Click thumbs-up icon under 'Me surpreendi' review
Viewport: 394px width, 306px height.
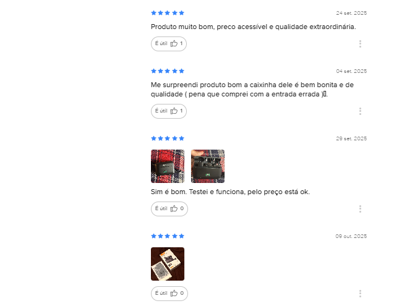(x=174, y=111)
